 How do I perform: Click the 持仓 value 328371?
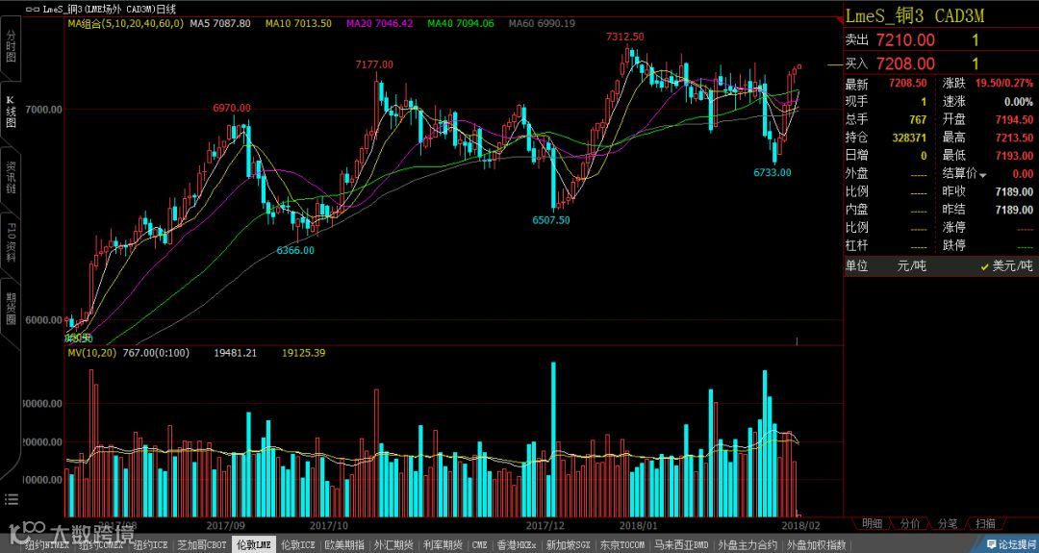pyautogui.click(x=909, y=138)
